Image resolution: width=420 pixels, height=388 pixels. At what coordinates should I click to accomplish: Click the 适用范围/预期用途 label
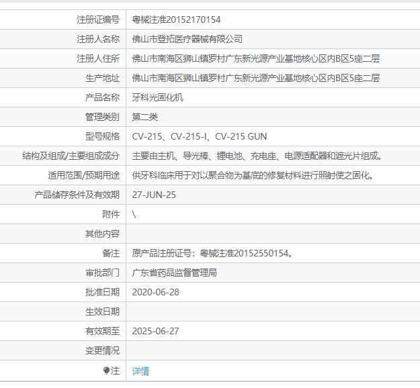tap(83, 175)
